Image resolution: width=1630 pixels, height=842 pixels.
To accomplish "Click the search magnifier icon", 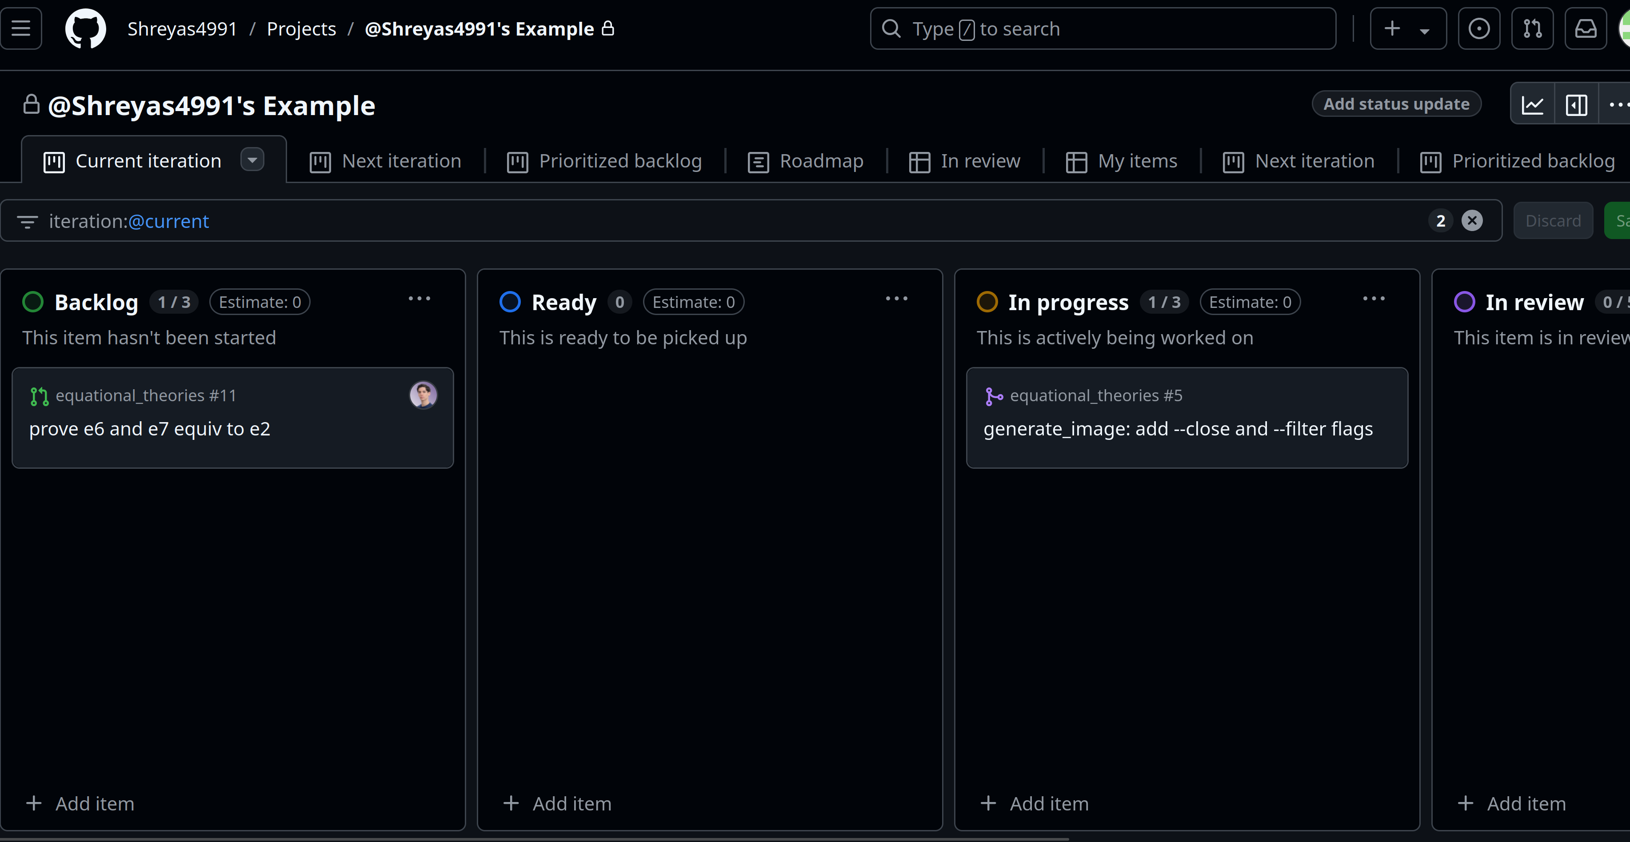I will [x=891, y=28].
